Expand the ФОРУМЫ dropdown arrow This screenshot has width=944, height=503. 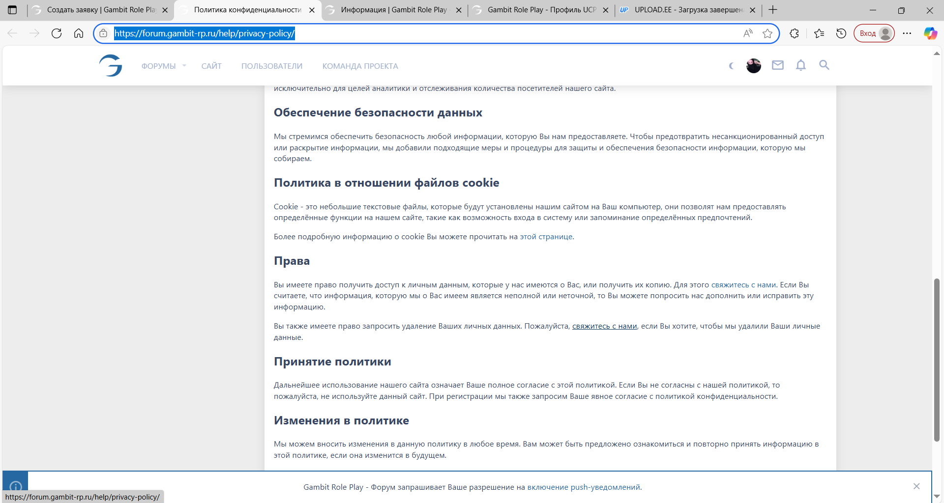[x=184, y=65]
